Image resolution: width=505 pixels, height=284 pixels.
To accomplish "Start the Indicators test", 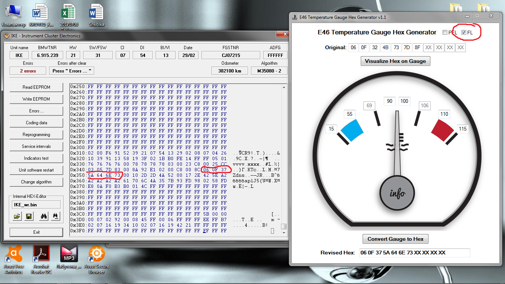I will [36, 158].
